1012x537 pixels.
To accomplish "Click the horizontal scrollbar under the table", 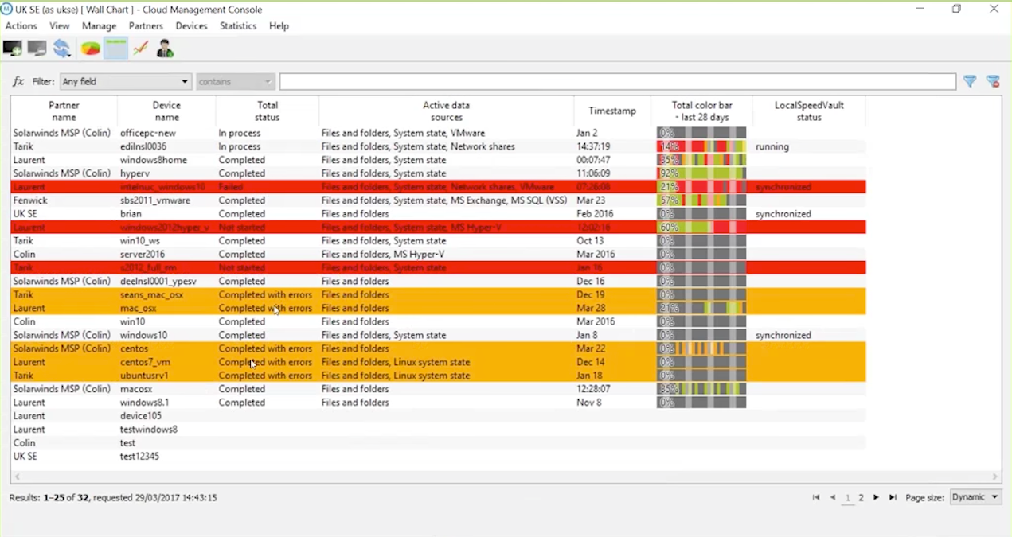I will point(506,477).
